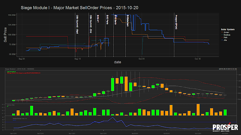Image resolution: width=241 pixels, height=135 pixels.
Task: Click the 'date' horizontal axis title
Action: (117, 62)
